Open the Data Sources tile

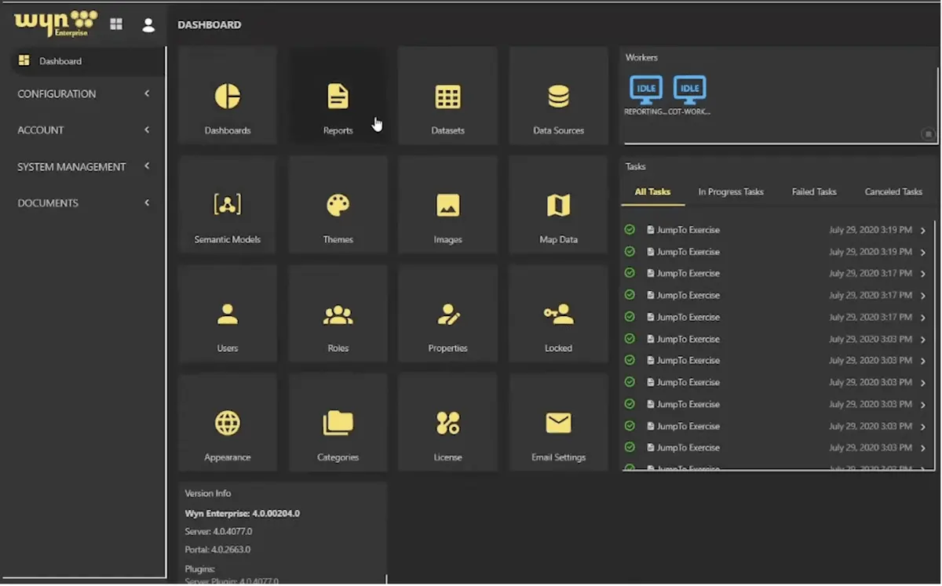pyautogui.click(x=558, y=96)
